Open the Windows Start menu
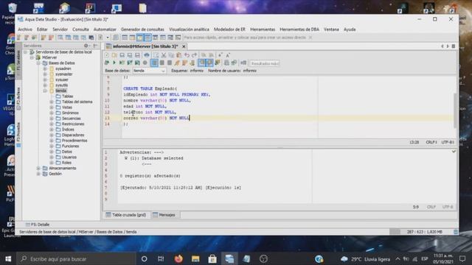The width and height of the screenshot is (472, 265). [x=8, y=258]
